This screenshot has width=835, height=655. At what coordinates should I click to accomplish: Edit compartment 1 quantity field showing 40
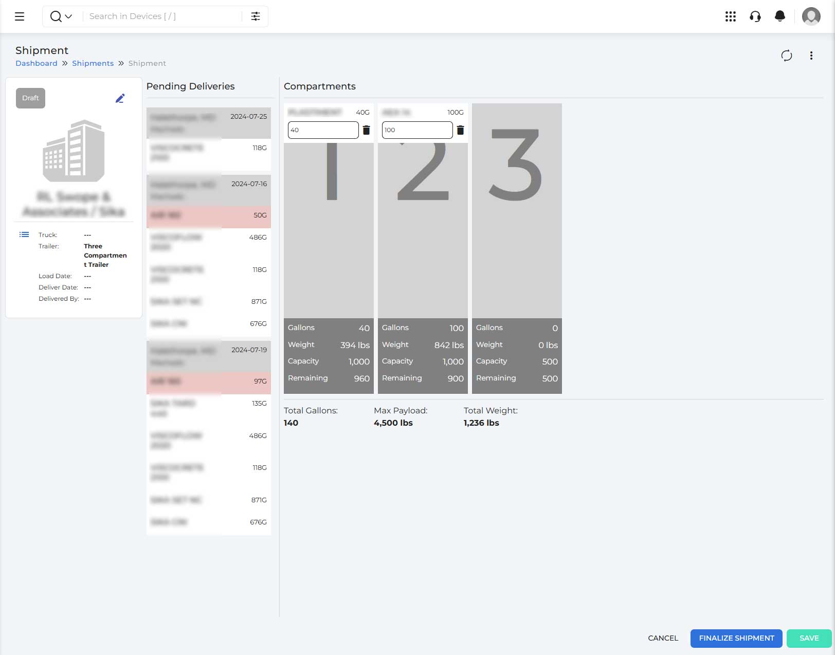click(x=323, y=130)
